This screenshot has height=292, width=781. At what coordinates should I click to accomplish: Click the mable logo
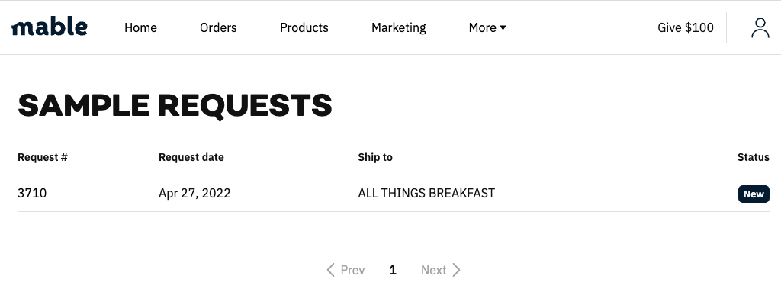tap(50, 27)
